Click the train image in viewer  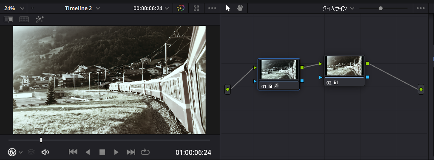[109, 80]
